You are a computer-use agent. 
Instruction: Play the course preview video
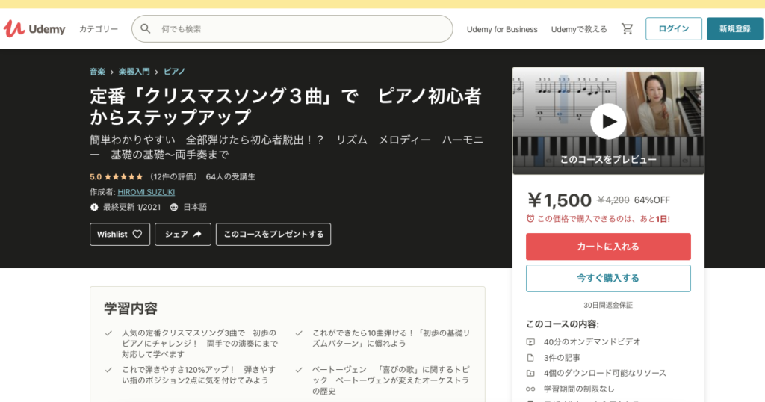(x=608, y=120)
